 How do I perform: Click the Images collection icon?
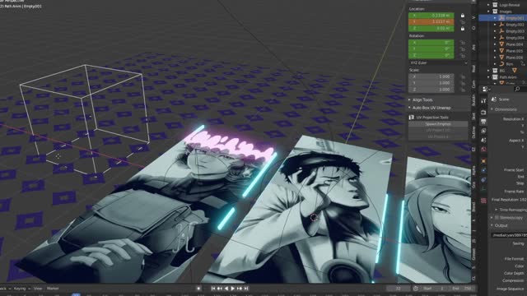coord(495,12)
